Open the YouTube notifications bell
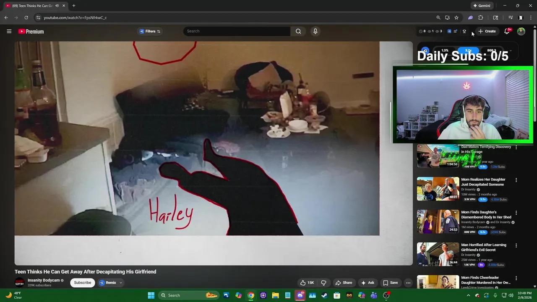 click(507, 31)
